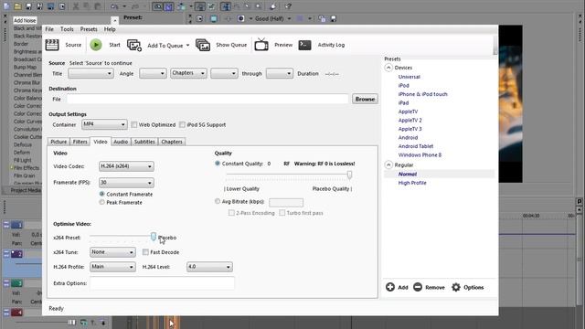
Task: Click the Add preset plus icon
Action: (x=390, y=287)
